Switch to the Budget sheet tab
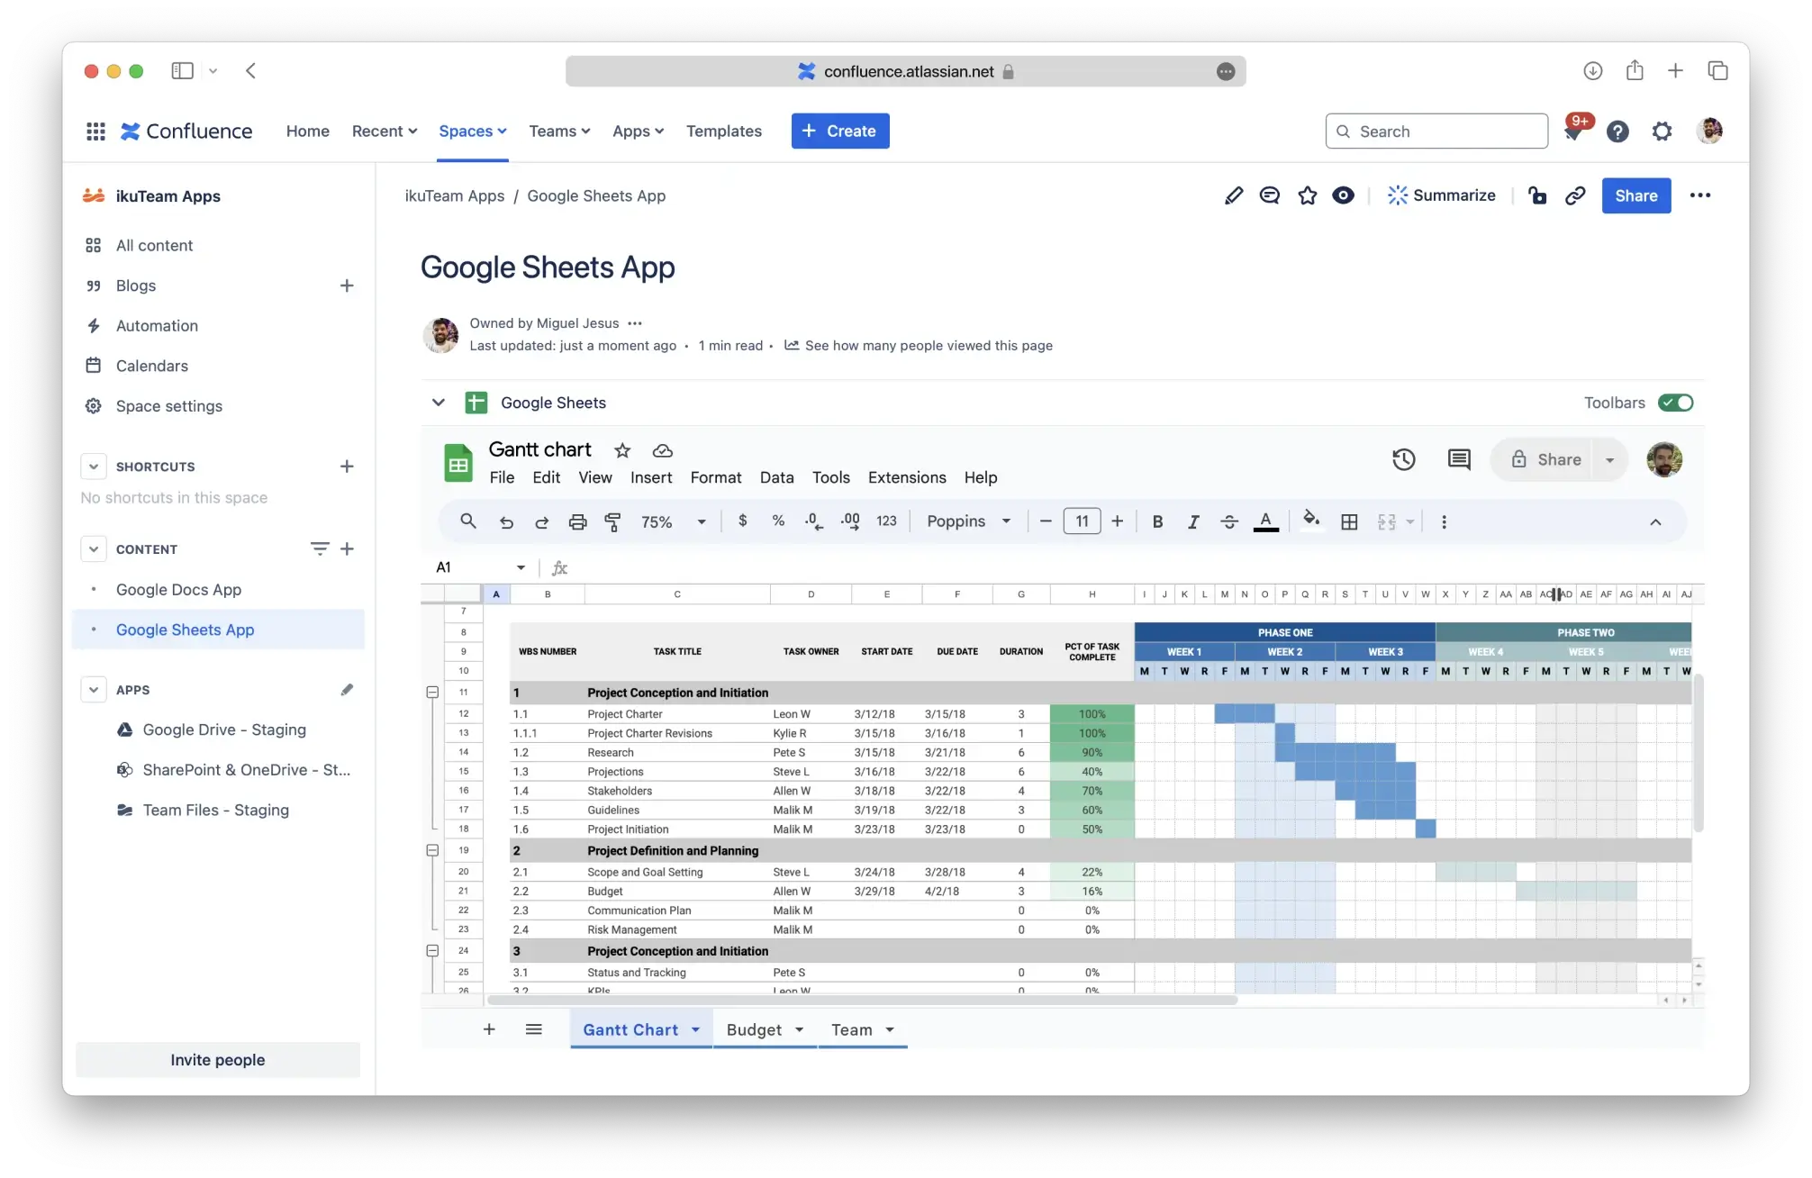The width and height of the screenshot is (1812, 1178). (765, 1029)
